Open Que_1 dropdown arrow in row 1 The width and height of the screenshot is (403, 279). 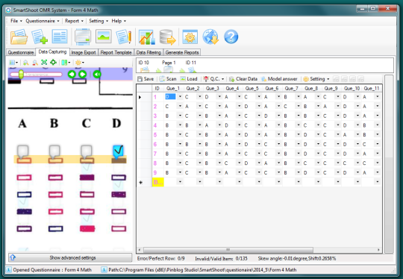coord(180,97)
